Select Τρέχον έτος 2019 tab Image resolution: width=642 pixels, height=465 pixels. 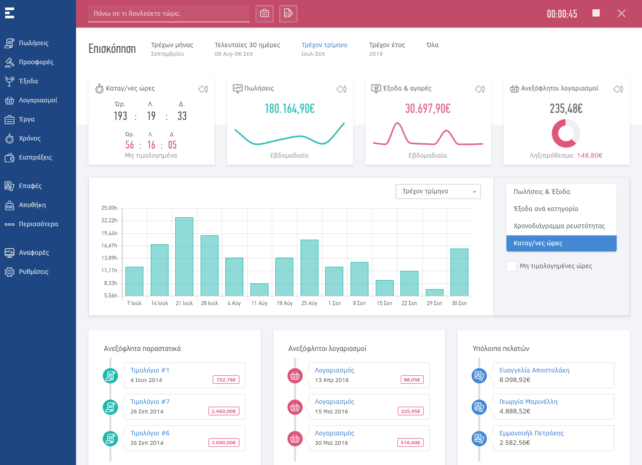click(x=387, y=49)
